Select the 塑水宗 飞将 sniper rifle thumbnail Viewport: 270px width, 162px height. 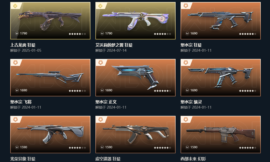tap(50, 78)
